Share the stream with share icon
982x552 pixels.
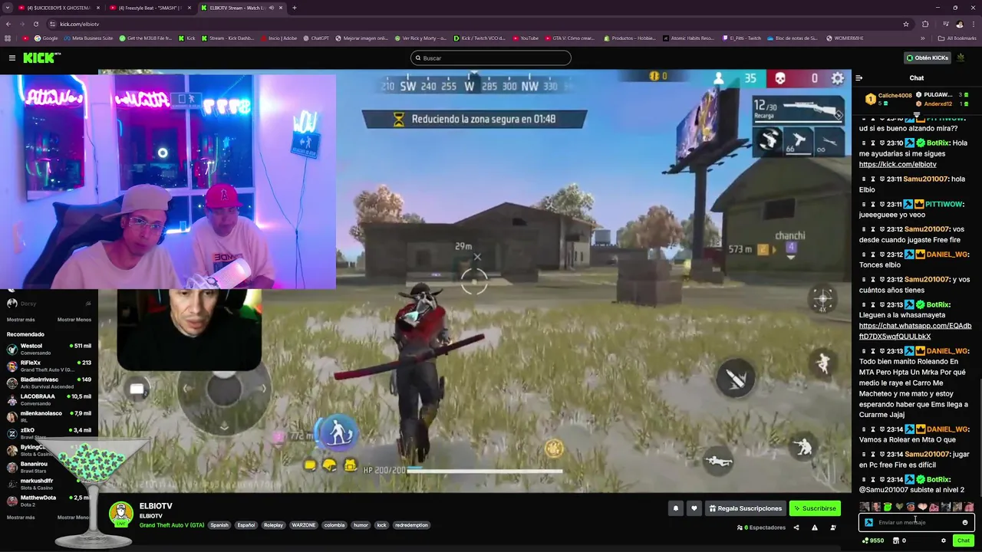pyautogui.click(x=796, y=527)
